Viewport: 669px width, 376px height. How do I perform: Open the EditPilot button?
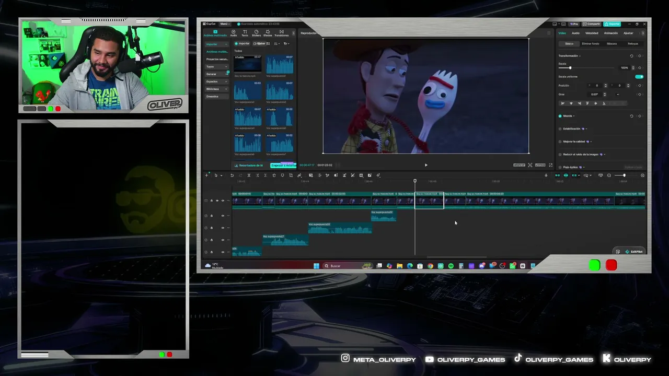pos(633,252)
